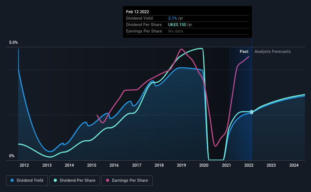Click the data point marker at Feb 2022

[x=252, y=112]
